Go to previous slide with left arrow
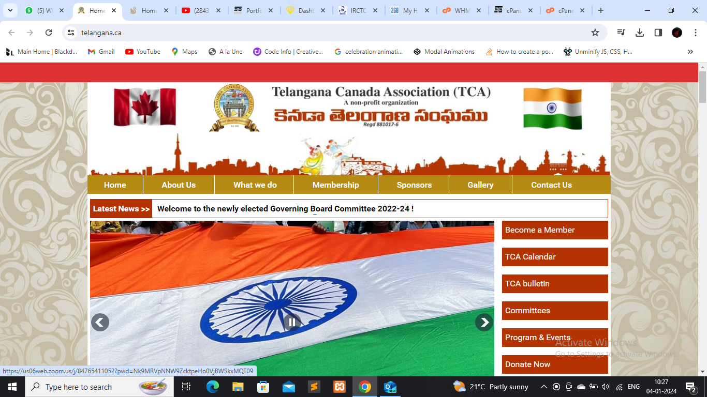Viewport: 707px width, 397px height. pyautogui.click(x=100, y=322)
